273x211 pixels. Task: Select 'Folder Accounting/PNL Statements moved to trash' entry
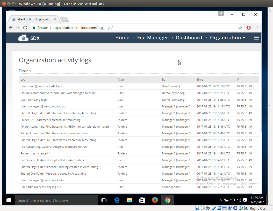point(139,133)
